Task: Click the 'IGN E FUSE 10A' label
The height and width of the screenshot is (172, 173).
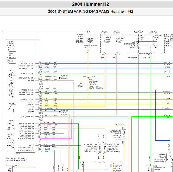Action: pos(142,37)
